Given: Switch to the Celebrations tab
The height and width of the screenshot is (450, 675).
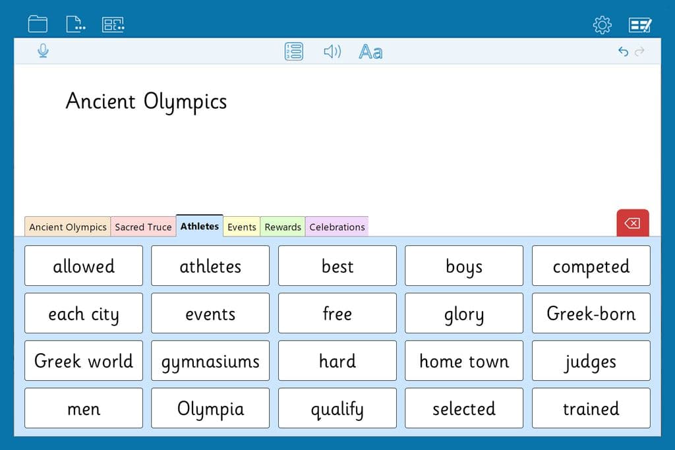Looking at the screenshot, I should (x=337, y=227).
